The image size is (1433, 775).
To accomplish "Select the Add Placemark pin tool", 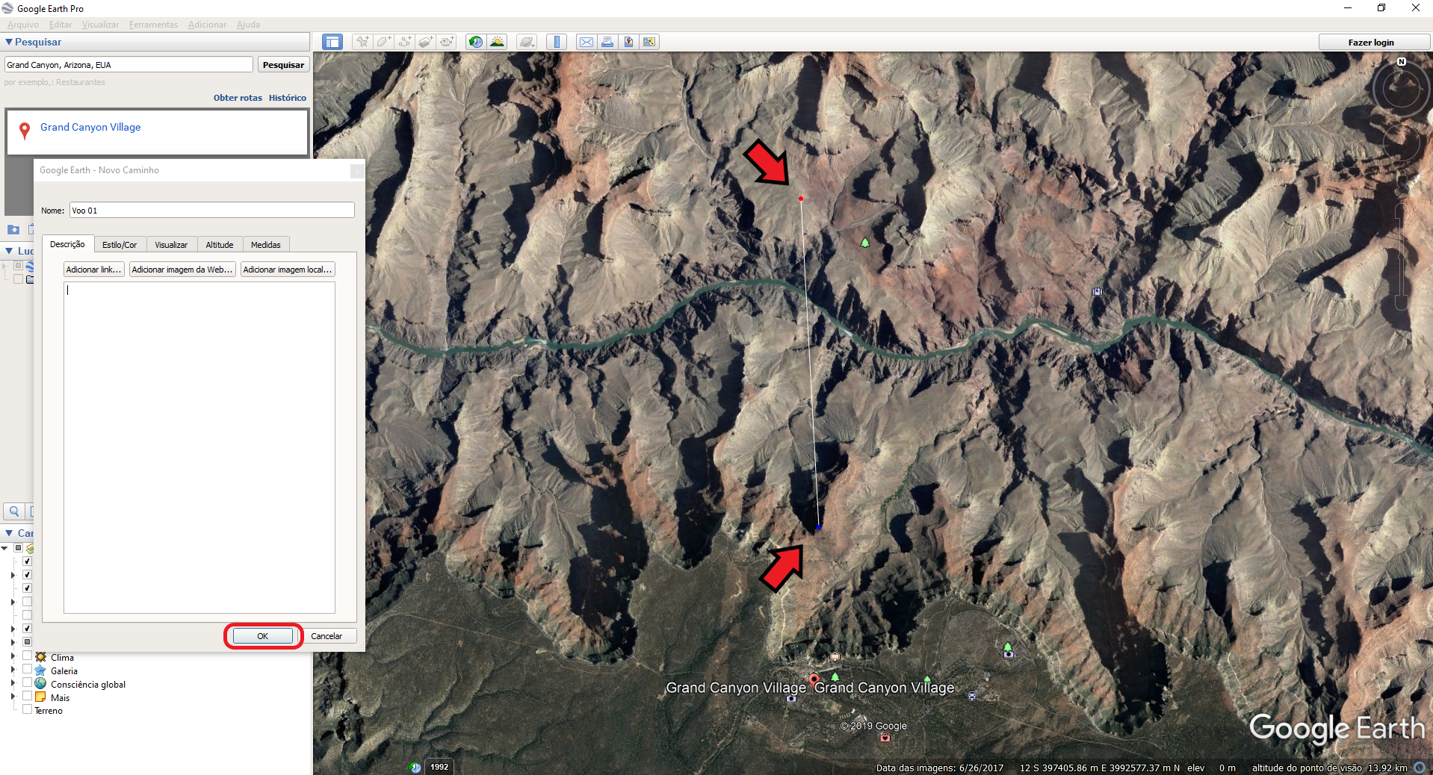I will tap(362, 42).
